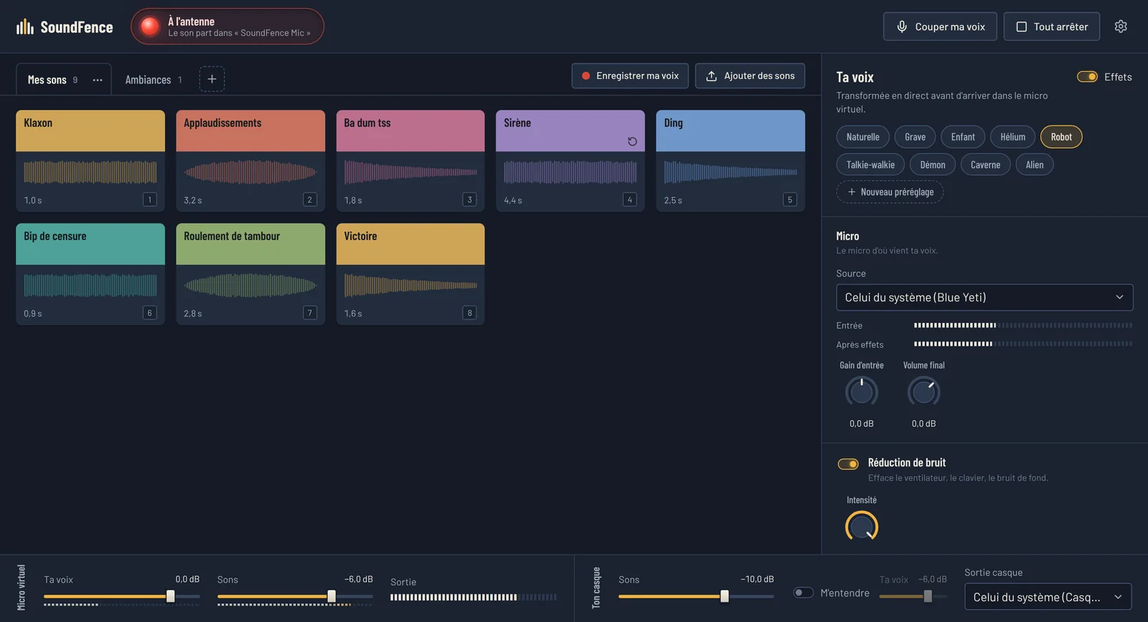Click hotkey badge 6 on Bip de censure
This screenshot has width=1148, height=622.
(149, 313)
